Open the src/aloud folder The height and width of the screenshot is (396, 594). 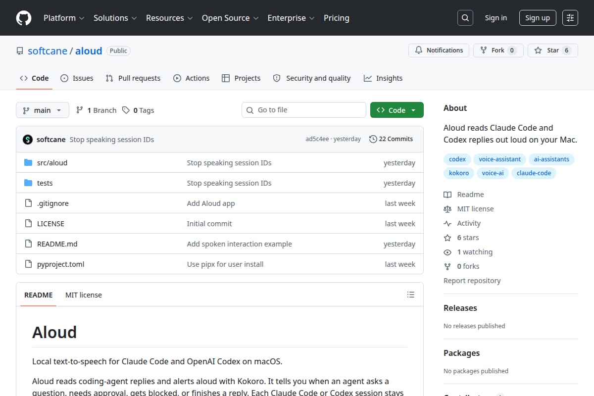pyautogui.click(x=52, y=162)
